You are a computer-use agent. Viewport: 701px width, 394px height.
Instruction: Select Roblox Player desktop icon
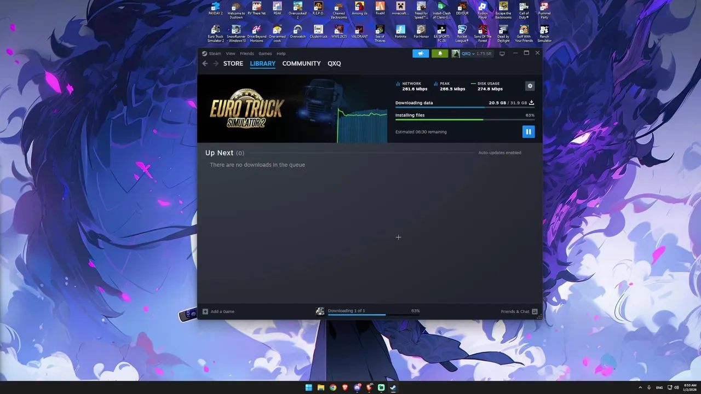pos(482,10)
